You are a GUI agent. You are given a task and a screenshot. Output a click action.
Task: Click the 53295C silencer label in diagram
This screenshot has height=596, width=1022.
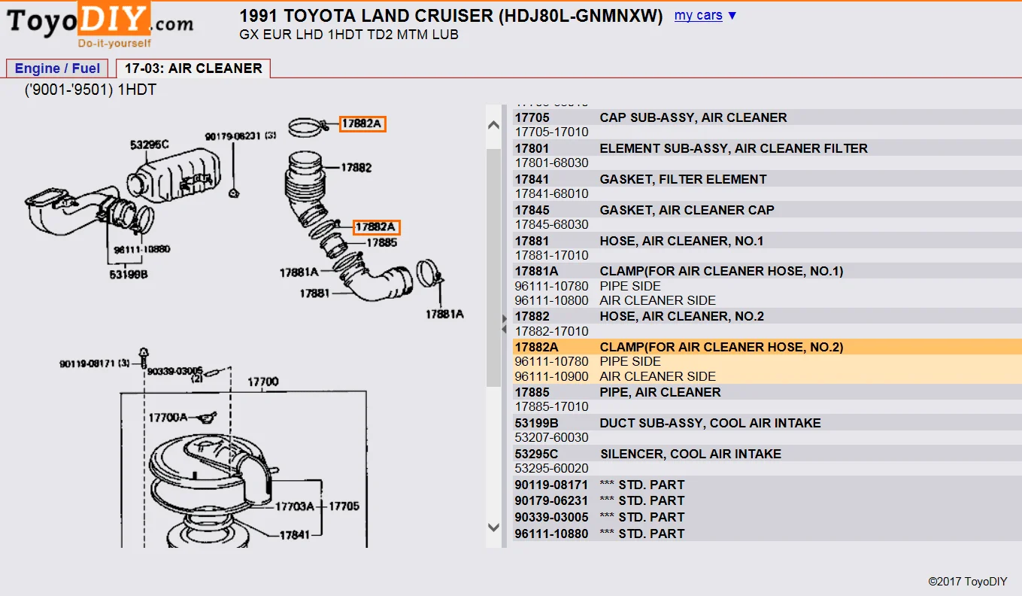149,144
